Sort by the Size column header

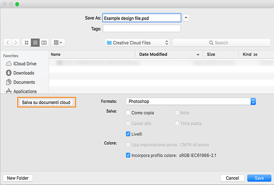coord(211,54)
